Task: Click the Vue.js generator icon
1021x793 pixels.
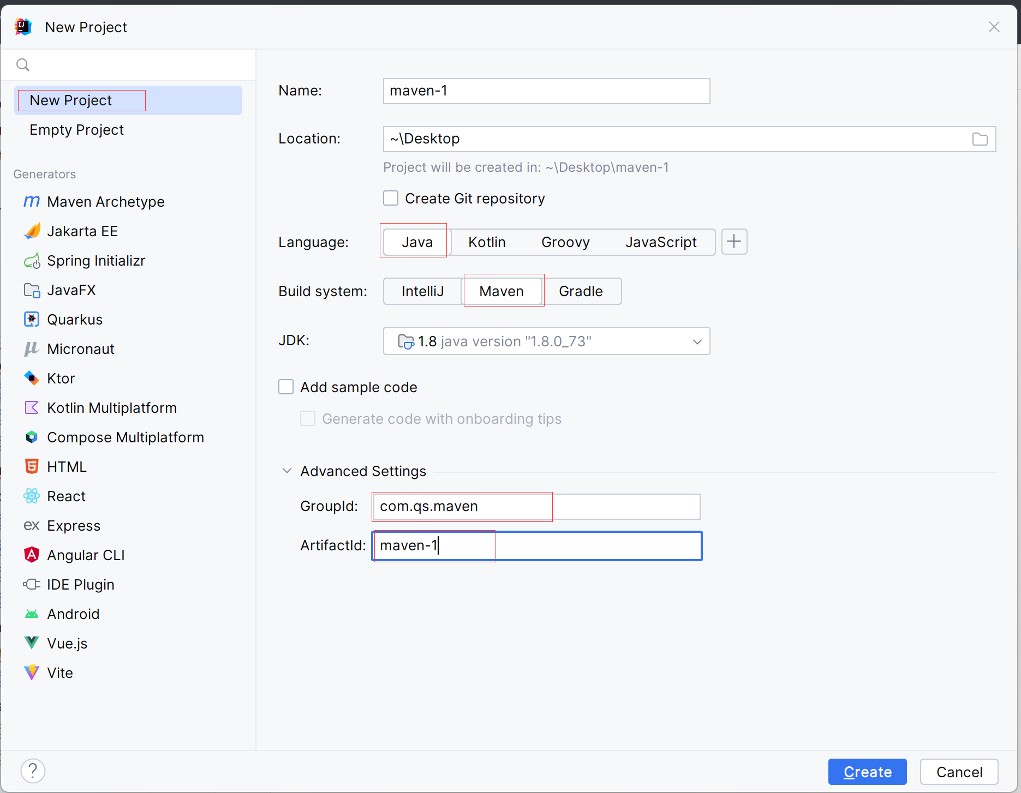Action: (32, 644)
